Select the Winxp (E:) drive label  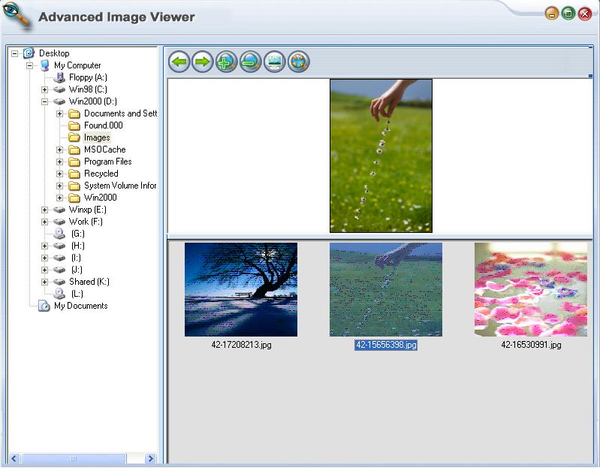pyautogui.click(x=88, y=210)
